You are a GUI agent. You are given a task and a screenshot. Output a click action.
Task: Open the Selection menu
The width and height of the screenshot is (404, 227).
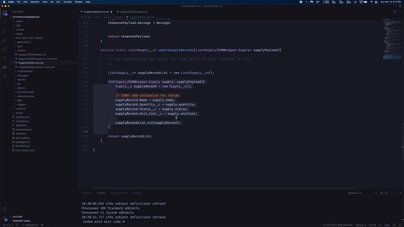coord(35,2)
